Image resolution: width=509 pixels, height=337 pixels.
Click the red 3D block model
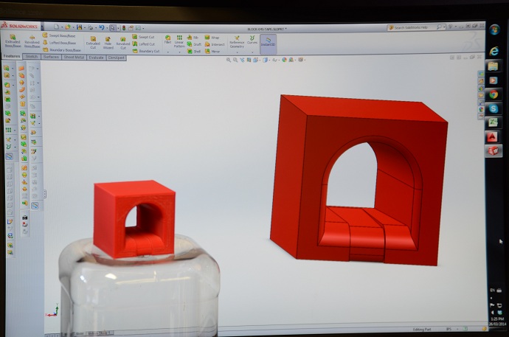359,180
